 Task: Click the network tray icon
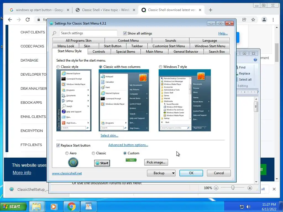[242, 207]
